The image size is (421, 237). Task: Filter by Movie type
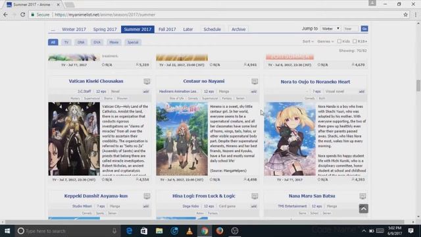[114, 42]
